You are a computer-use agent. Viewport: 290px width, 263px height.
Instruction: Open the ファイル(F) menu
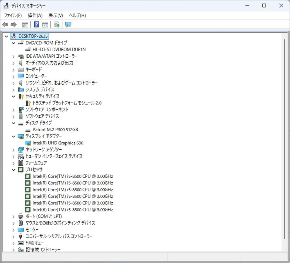pyautogui.click(x=13, y=15)
